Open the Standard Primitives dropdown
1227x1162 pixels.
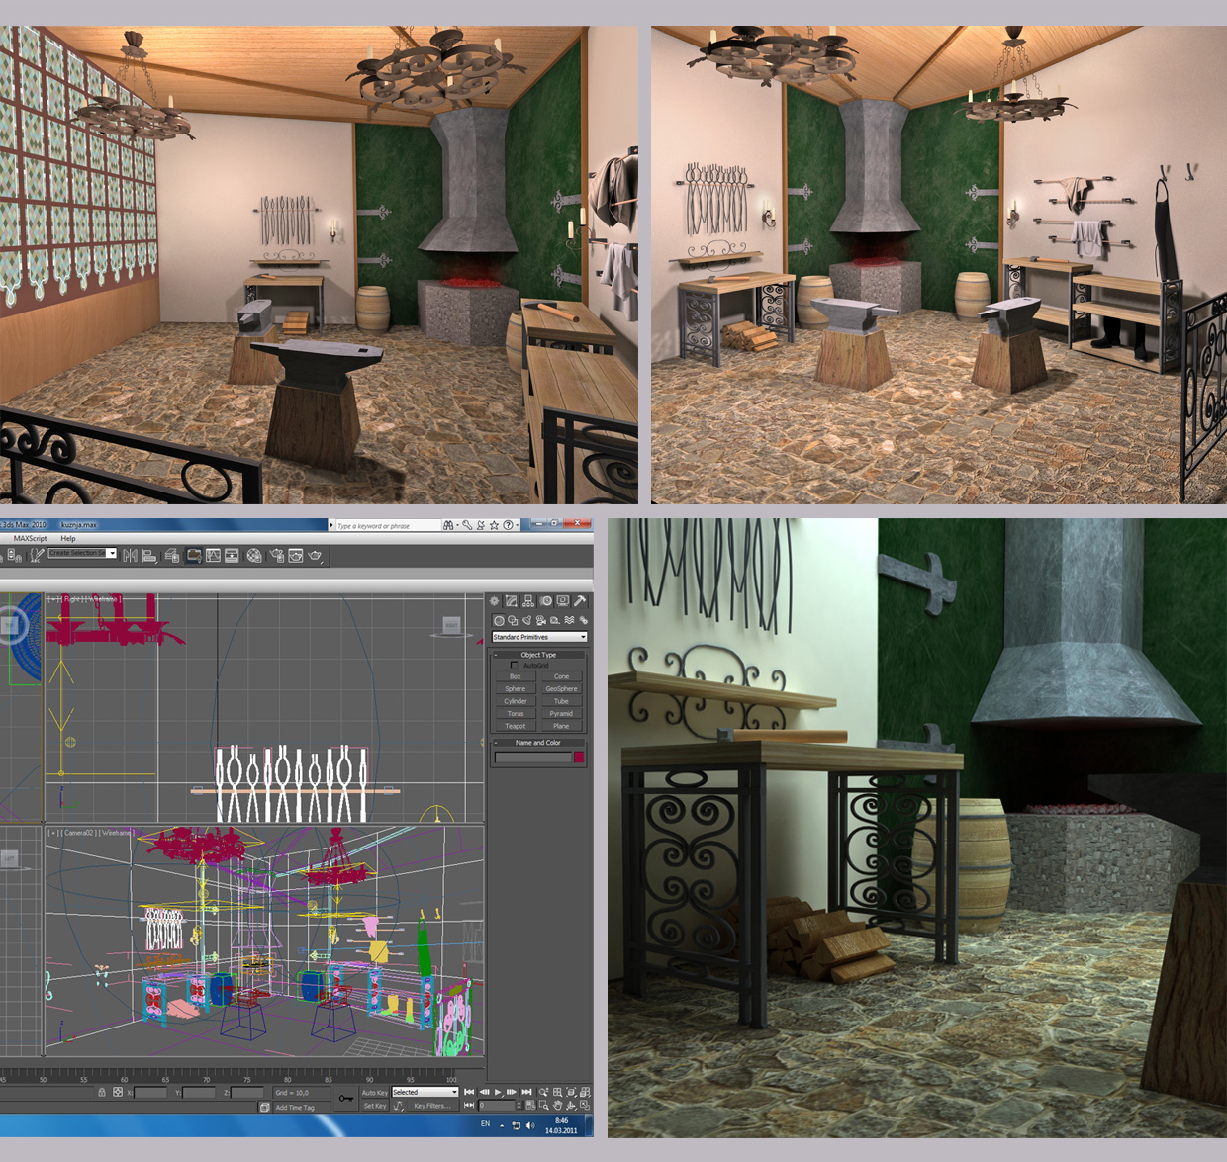(539, 637)
